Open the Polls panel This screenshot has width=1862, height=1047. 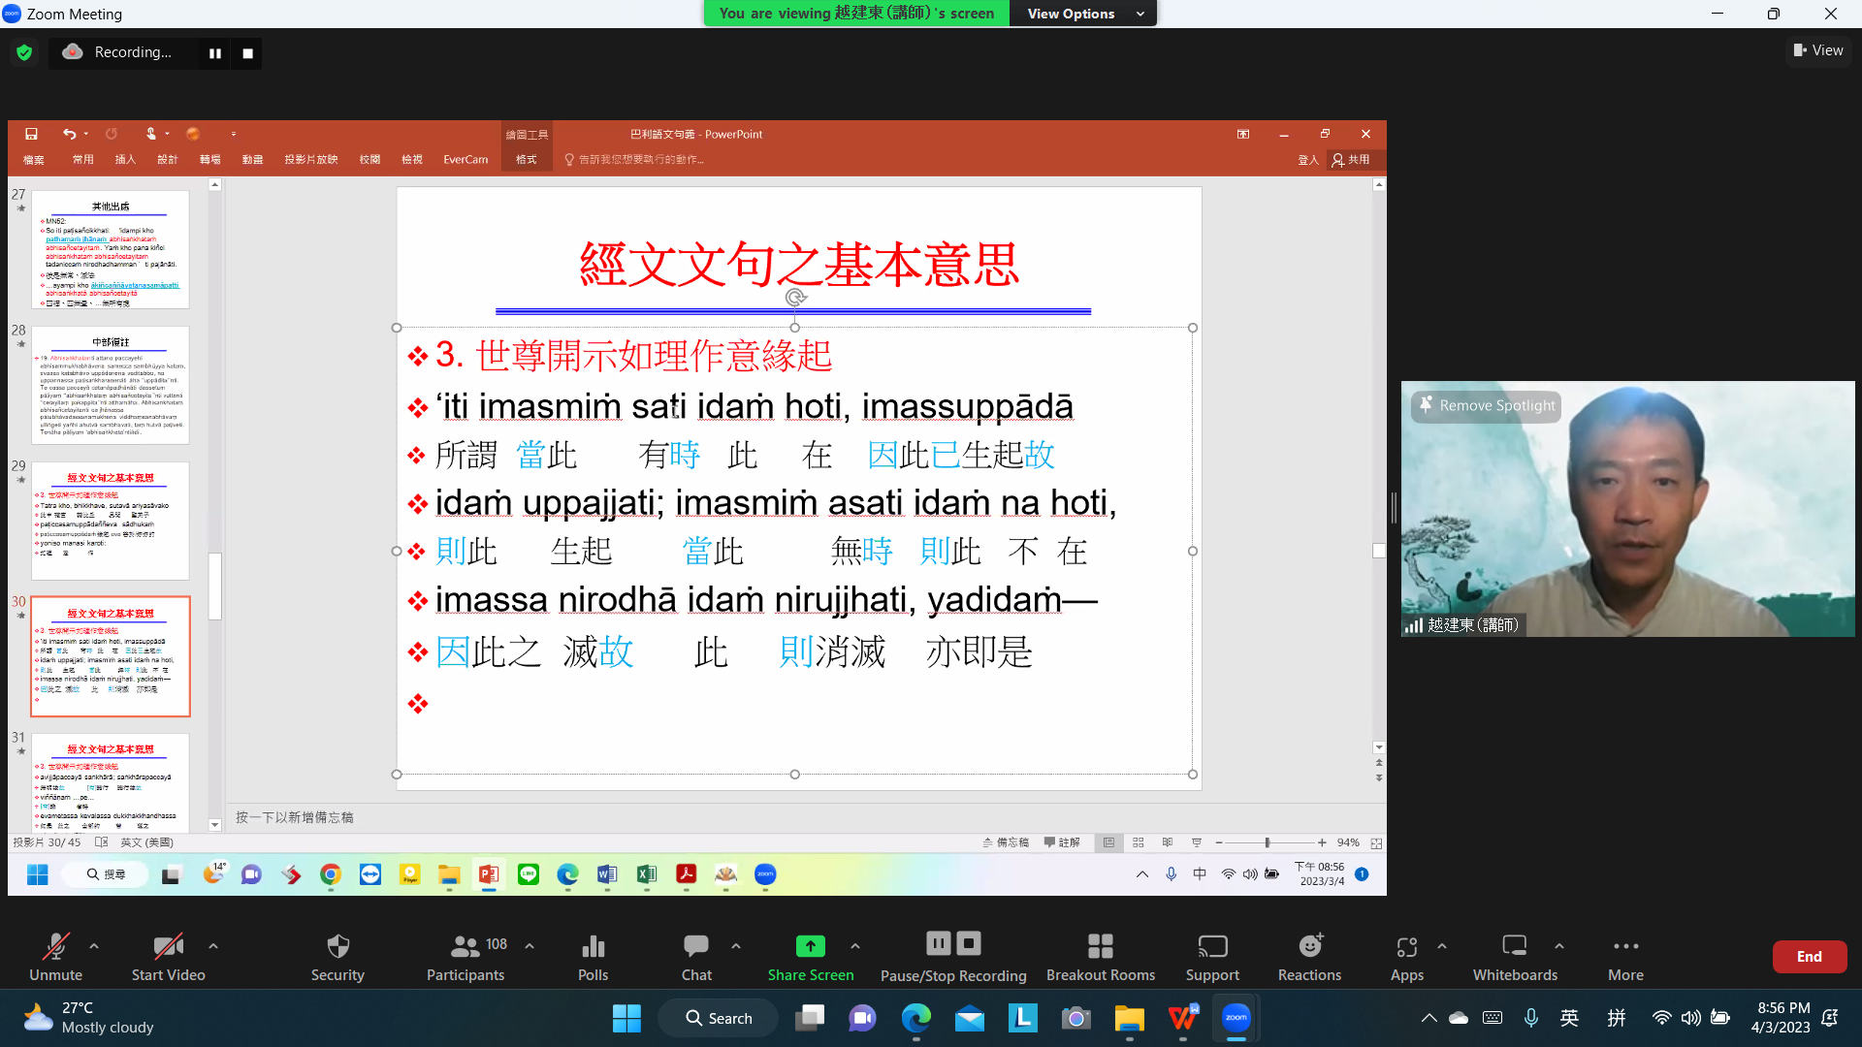(x=593, y=946)
